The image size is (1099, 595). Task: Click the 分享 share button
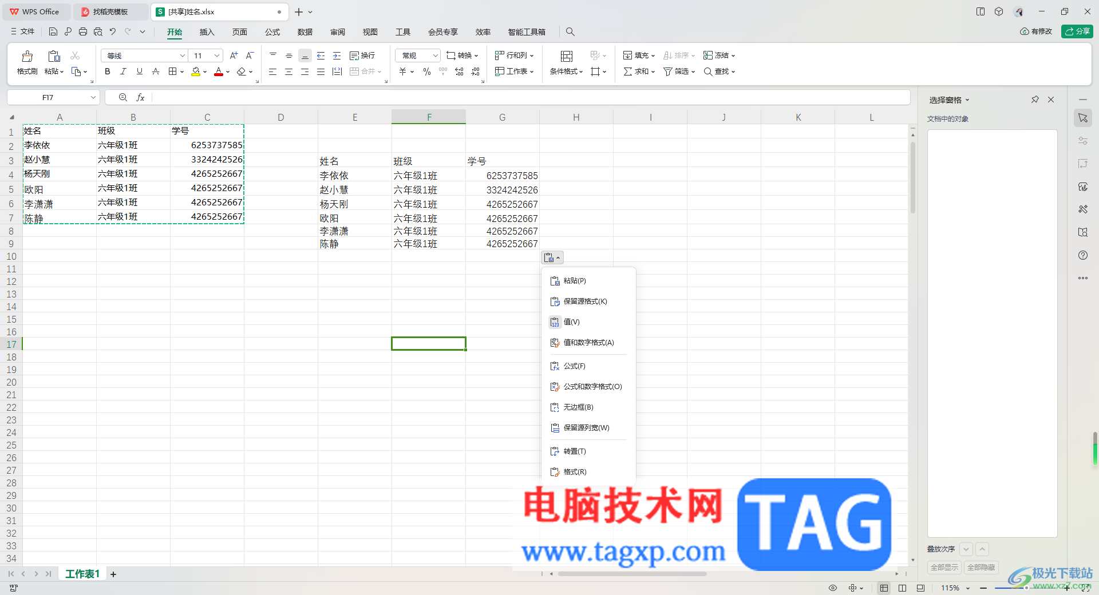click(x=1077, y=31)
